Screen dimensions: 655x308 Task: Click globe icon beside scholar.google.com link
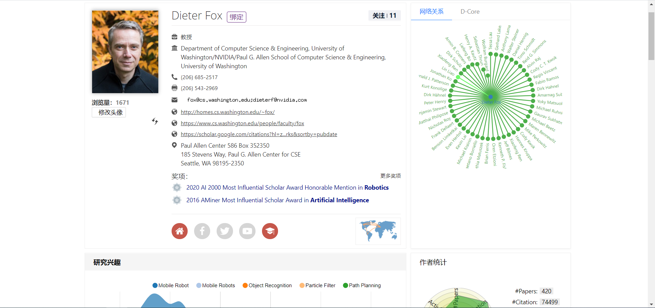pyautogui.click(x=174, y=134)
